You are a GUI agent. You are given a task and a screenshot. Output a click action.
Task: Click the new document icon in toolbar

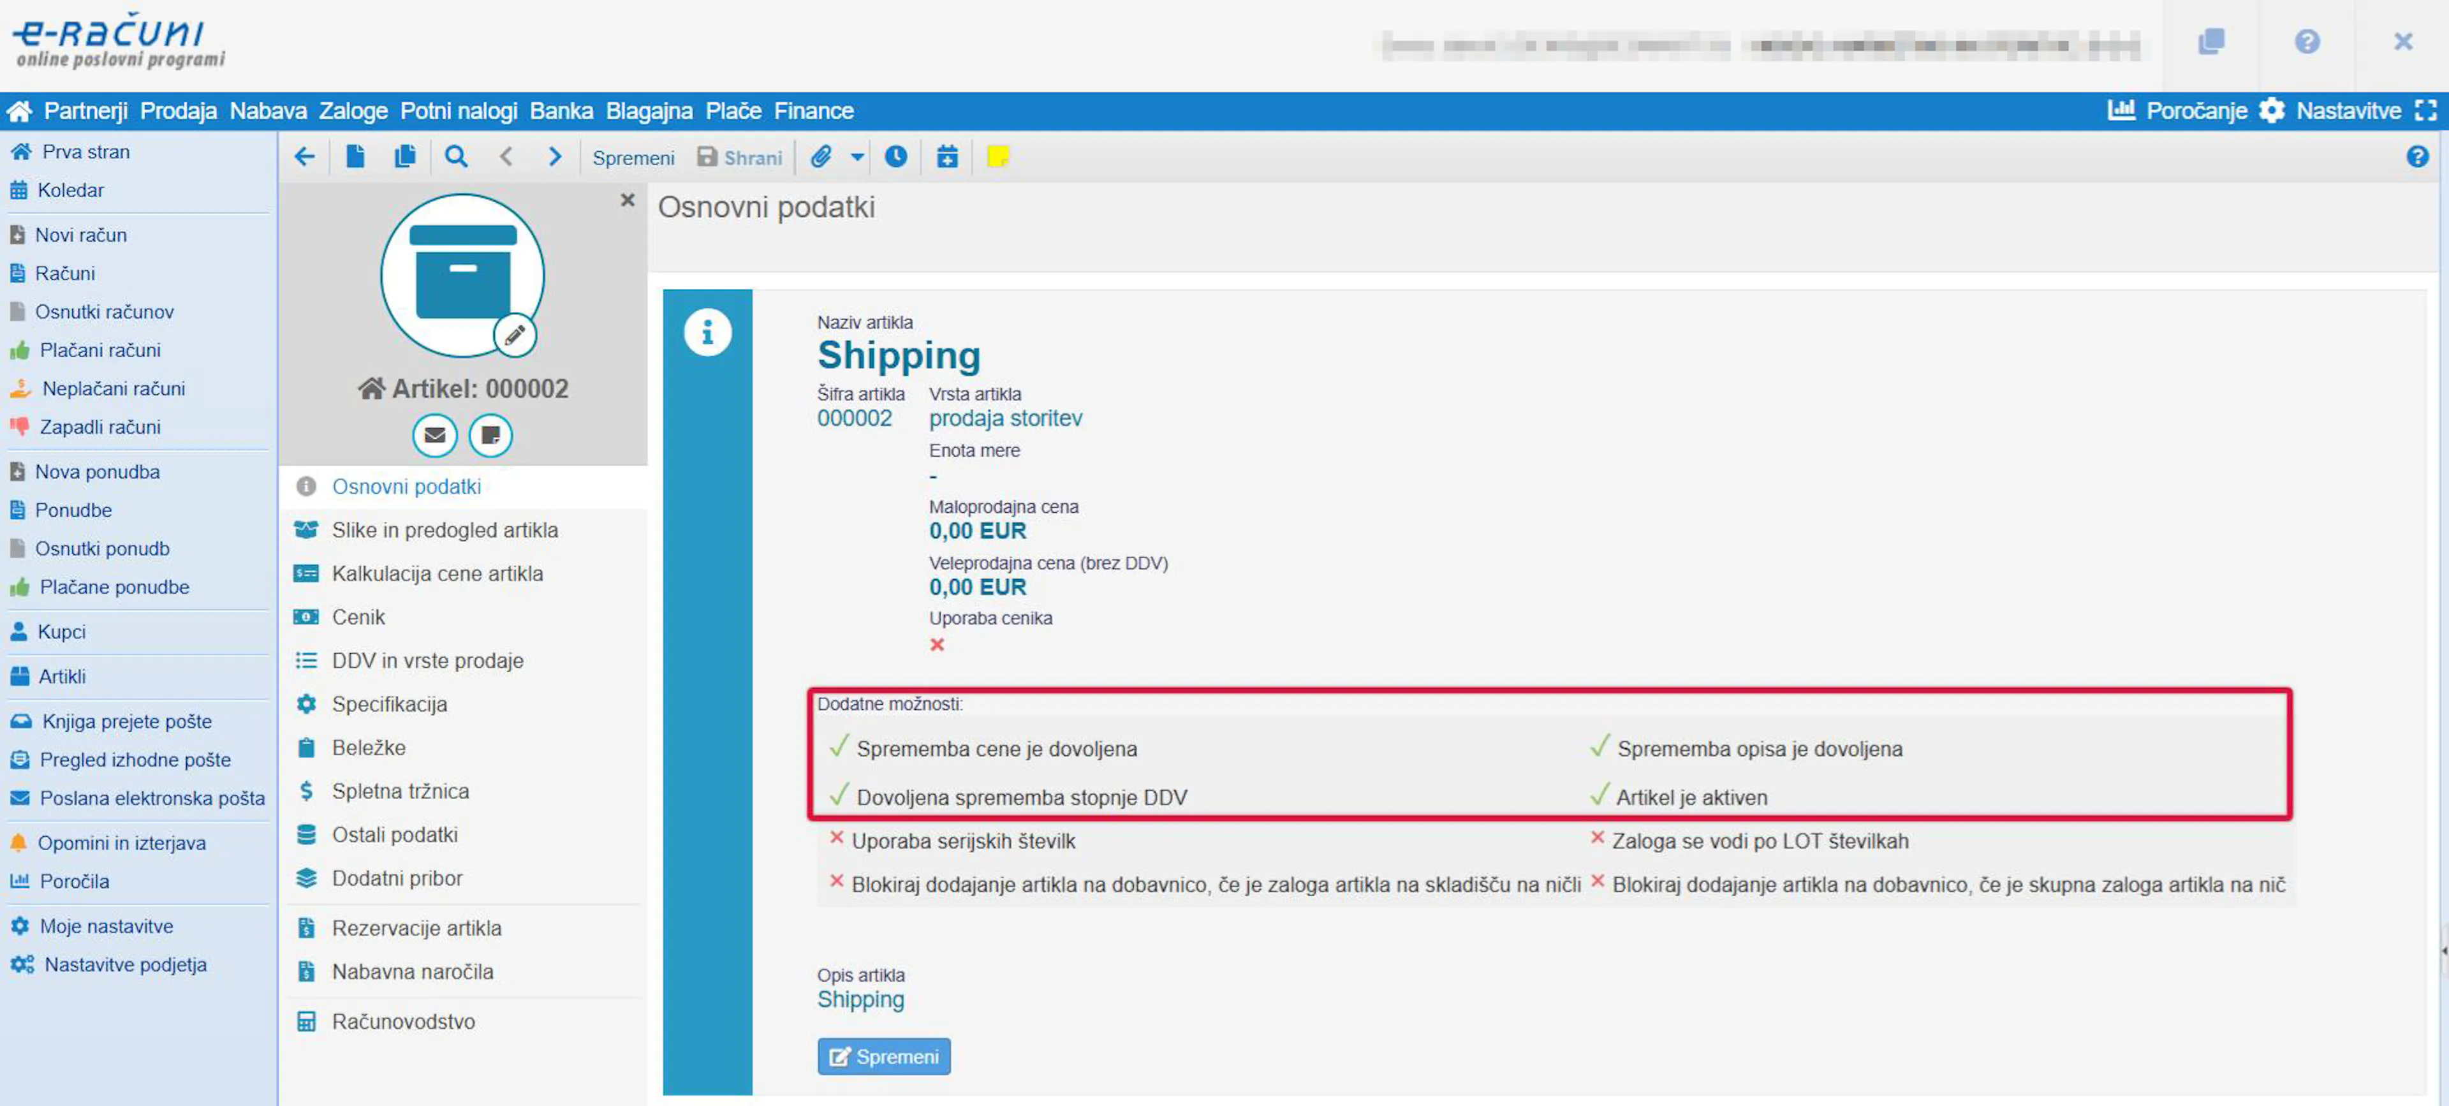point(356,157)
